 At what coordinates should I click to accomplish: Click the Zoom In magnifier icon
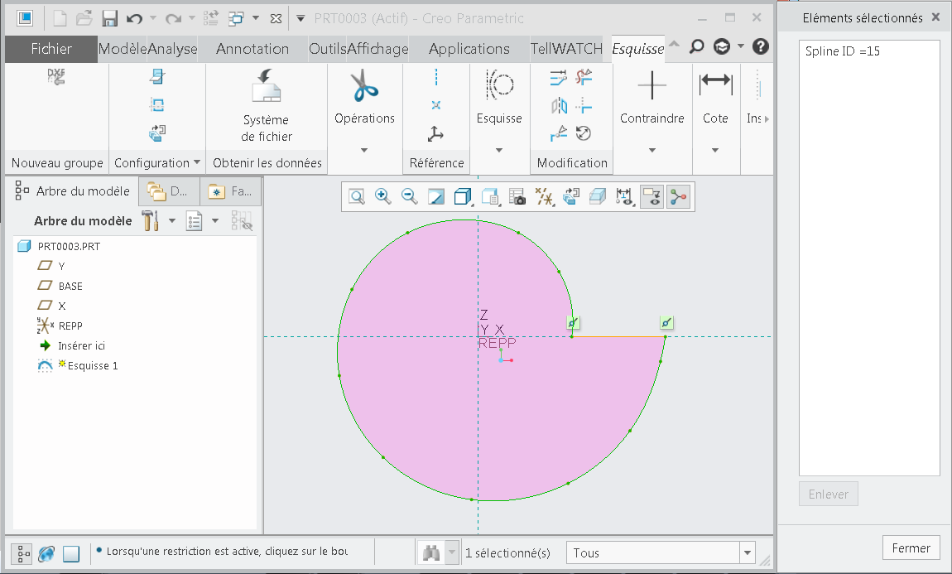pos(382,196)
